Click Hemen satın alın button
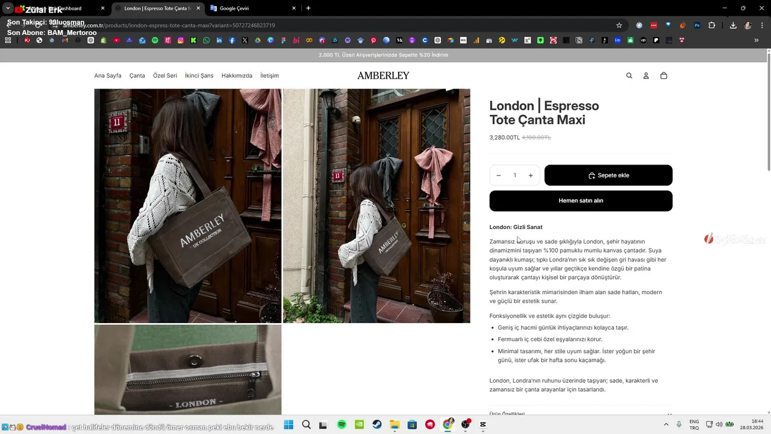This screenshot has width=771, height=434. click(x=581, y=201)
